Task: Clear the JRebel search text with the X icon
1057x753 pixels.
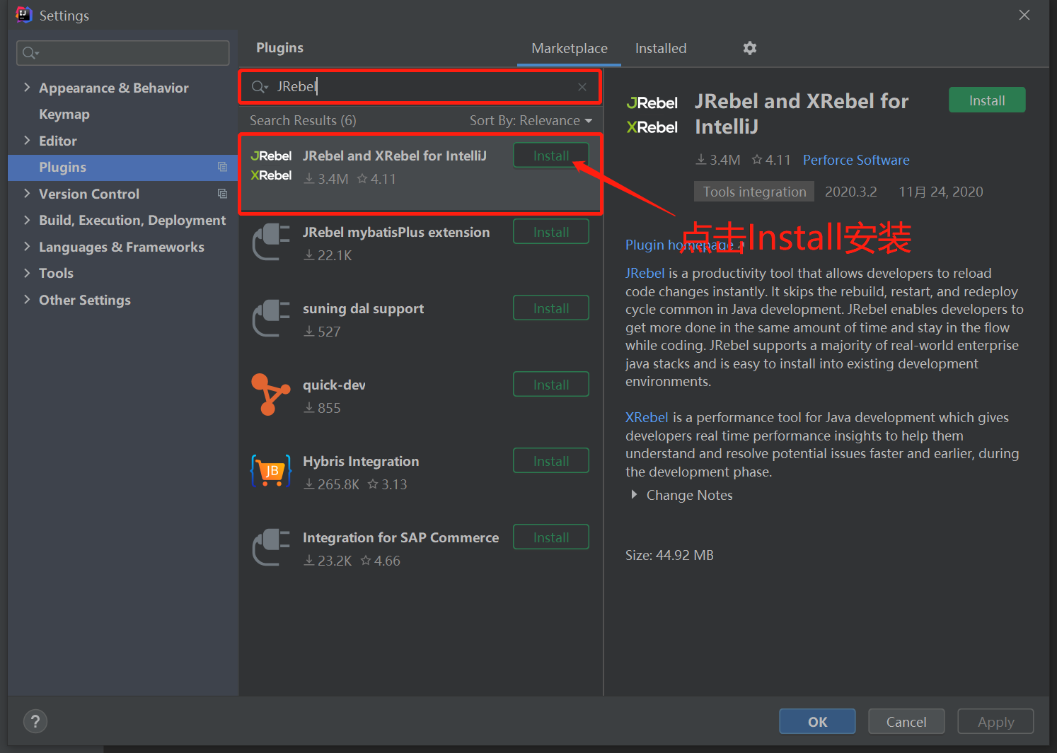Action: 582,87
